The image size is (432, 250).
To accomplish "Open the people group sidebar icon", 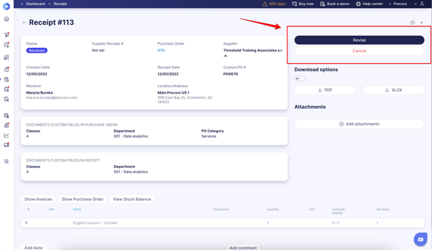I will 7,57.
